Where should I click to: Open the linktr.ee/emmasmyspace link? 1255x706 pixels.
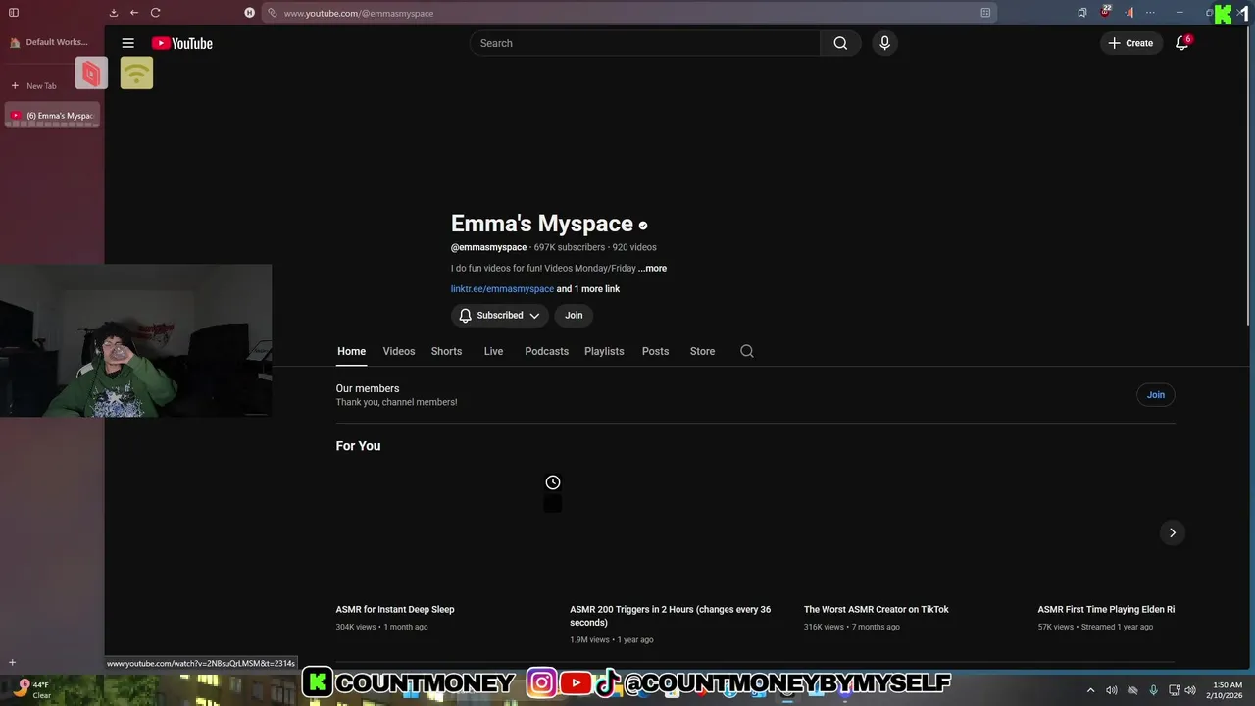502,289
